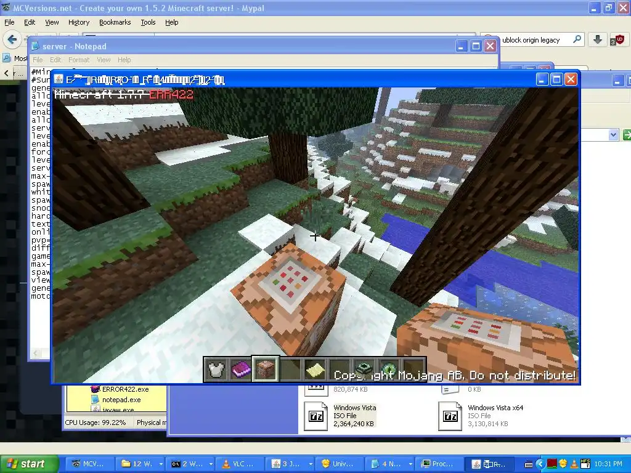Image resolution: width=631 pixels, height=473 pixels.
Task: Expand the 12 W... folder taskbar group
Action: [x=161, y=464]
